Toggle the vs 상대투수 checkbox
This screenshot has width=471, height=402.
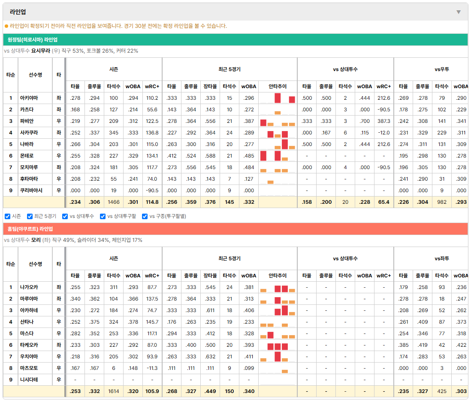tap(65, 216)
